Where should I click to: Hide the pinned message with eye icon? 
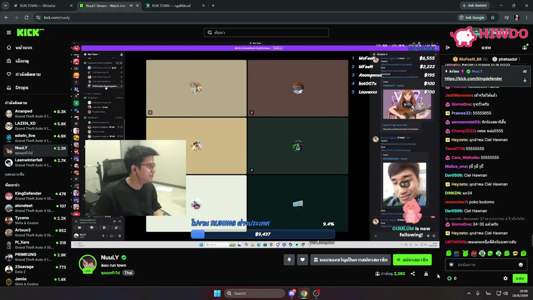click(525, 71)
